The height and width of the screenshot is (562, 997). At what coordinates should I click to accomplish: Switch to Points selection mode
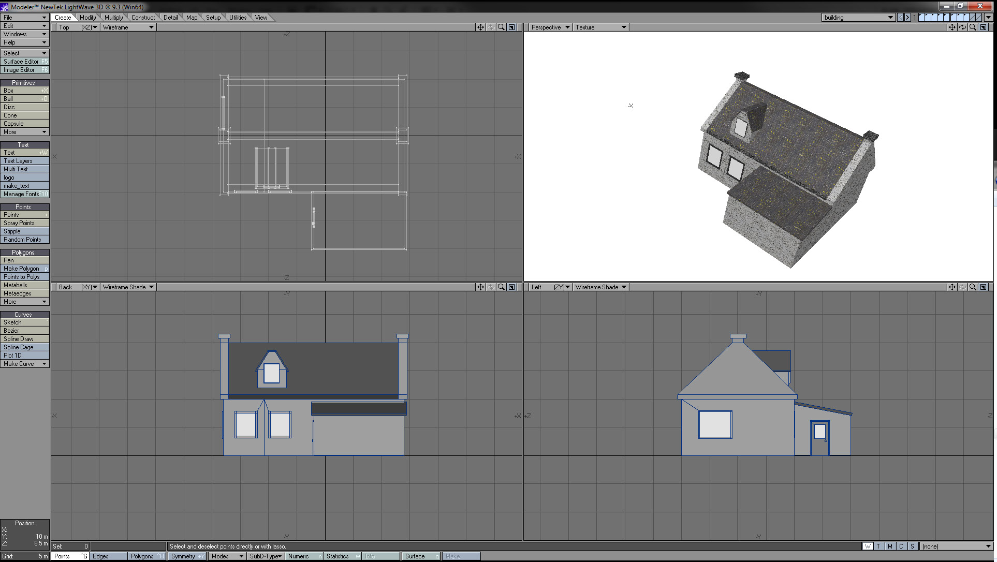tap(70, 556)
